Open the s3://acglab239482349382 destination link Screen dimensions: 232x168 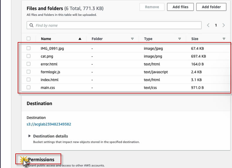tap(49, 124)
